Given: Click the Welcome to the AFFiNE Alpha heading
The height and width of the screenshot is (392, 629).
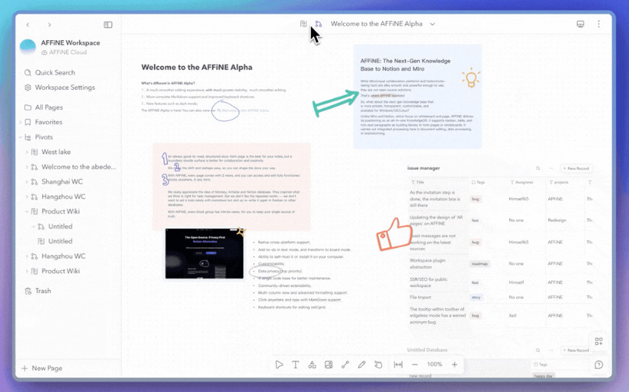Looking at the screenshot, I should [x=197, y=67].
